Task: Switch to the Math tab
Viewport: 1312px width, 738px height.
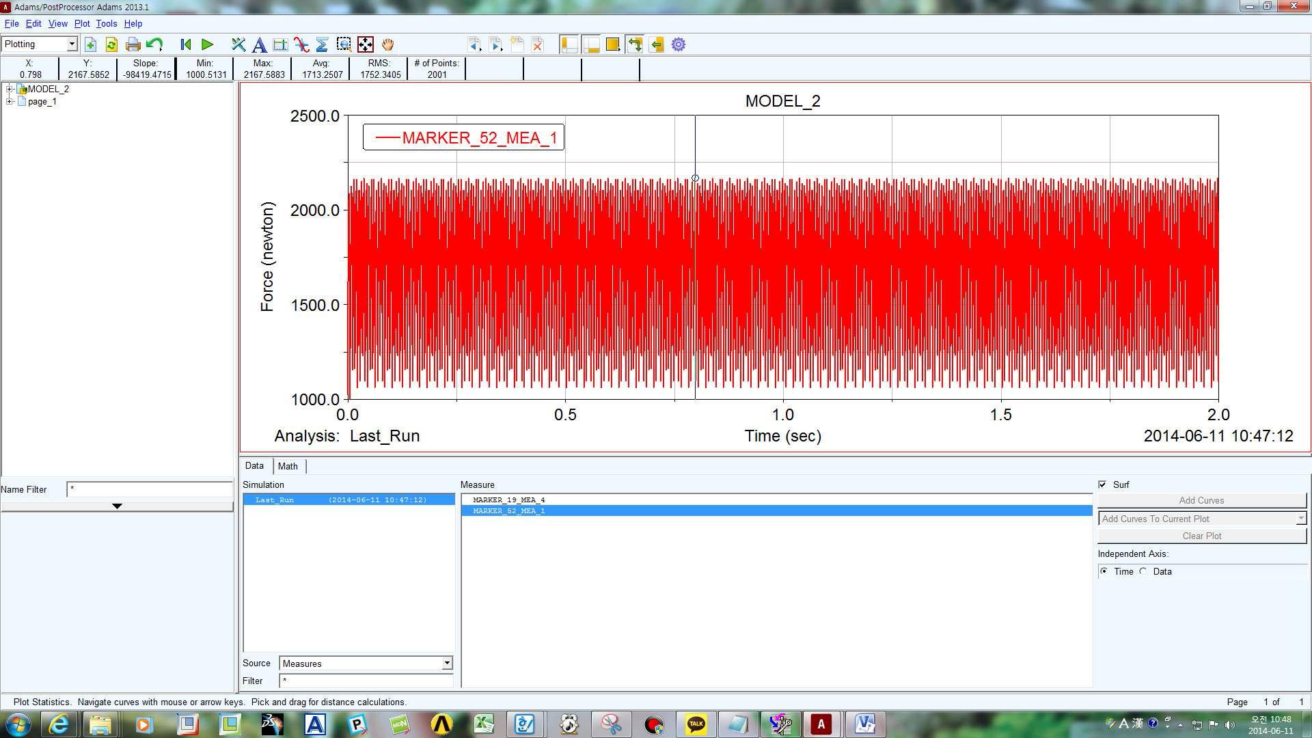Action: tap(288, 466)
